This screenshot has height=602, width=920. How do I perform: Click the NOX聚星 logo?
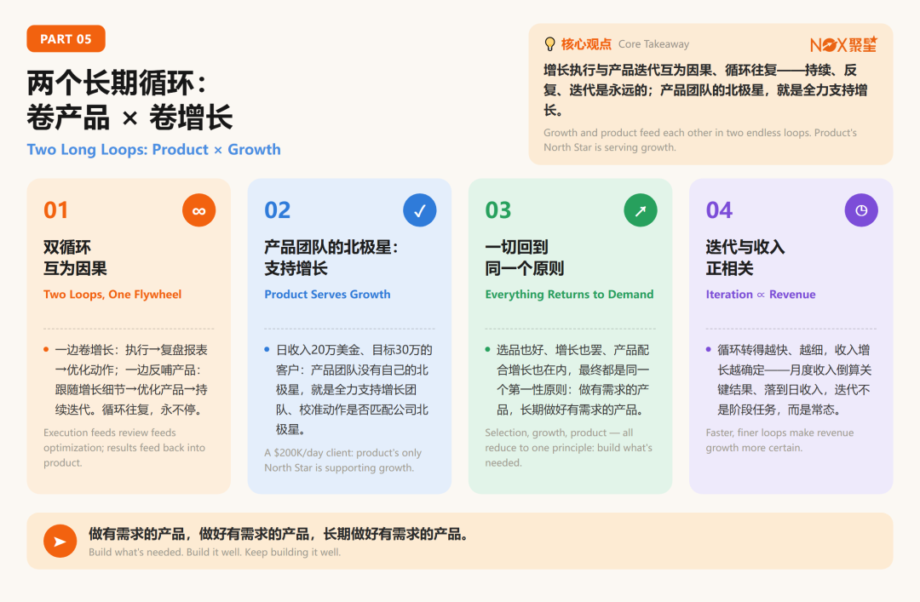coord(843,44)
